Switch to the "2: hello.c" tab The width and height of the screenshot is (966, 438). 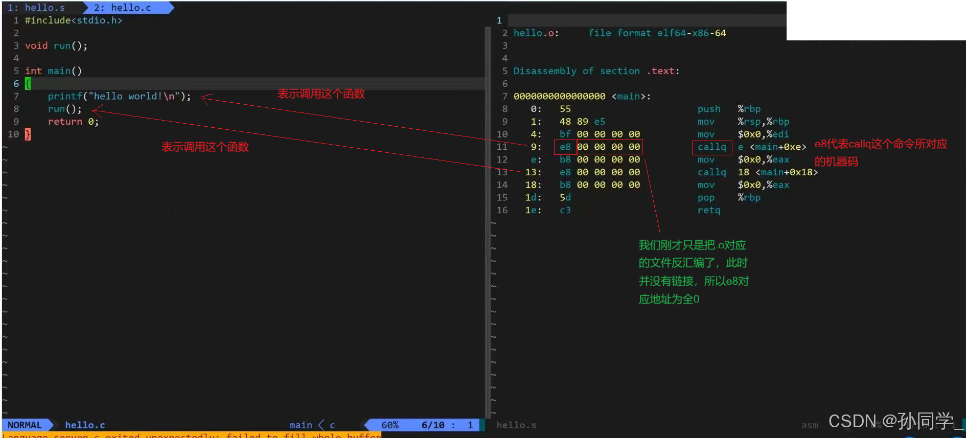(x=123, y=8)
